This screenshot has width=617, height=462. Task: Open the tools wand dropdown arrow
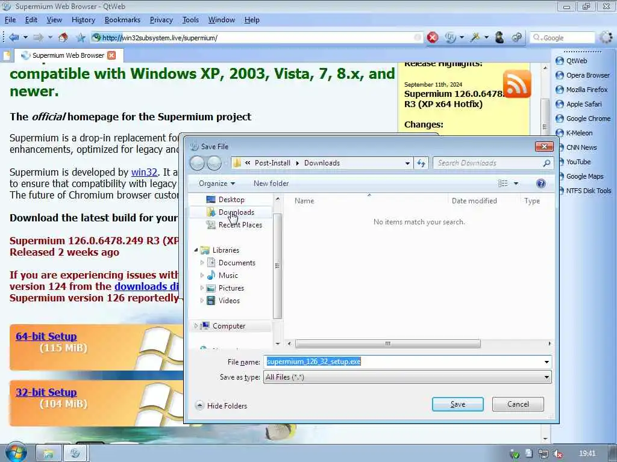click(486, 37)
